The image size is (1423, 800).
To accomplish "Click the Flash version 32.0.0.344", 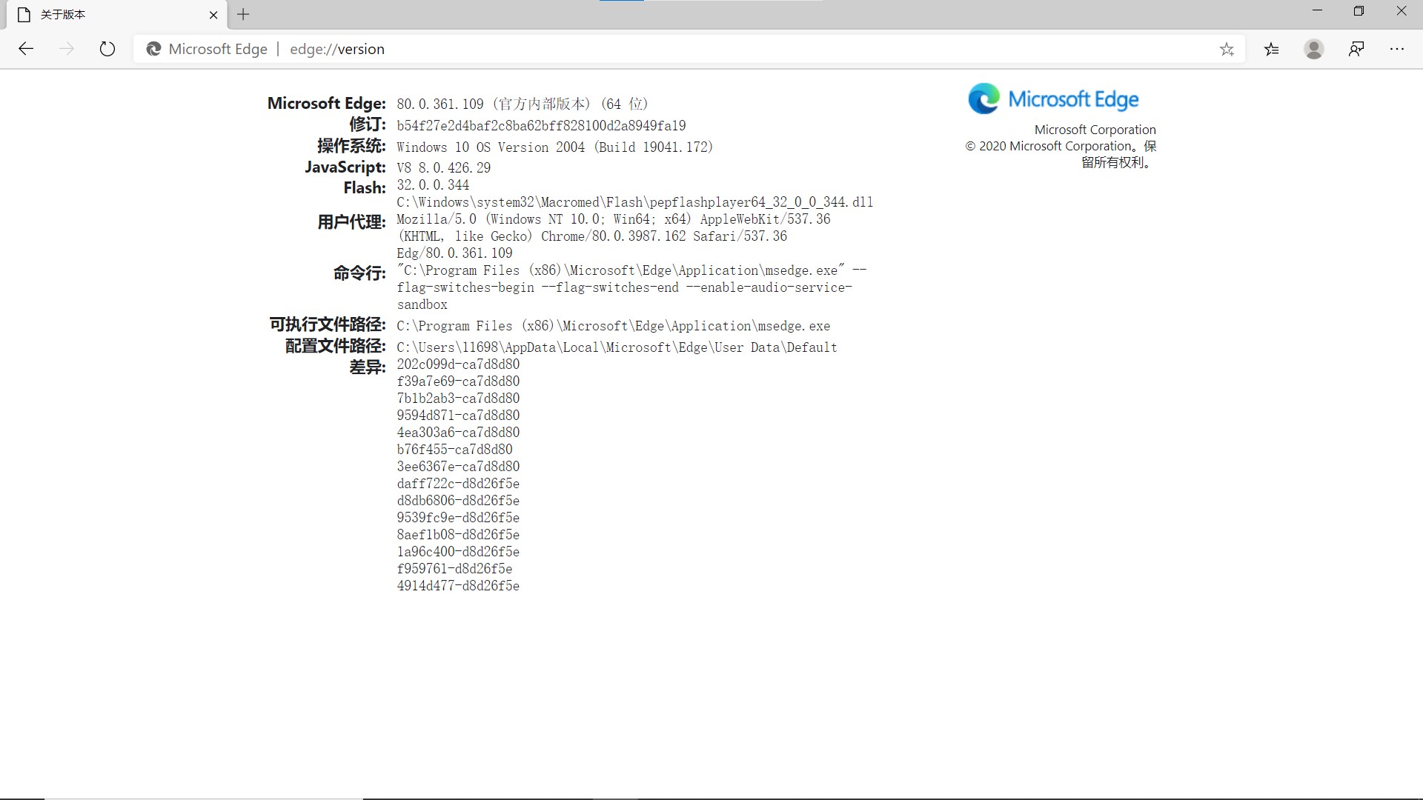I will tap(433, 184).
